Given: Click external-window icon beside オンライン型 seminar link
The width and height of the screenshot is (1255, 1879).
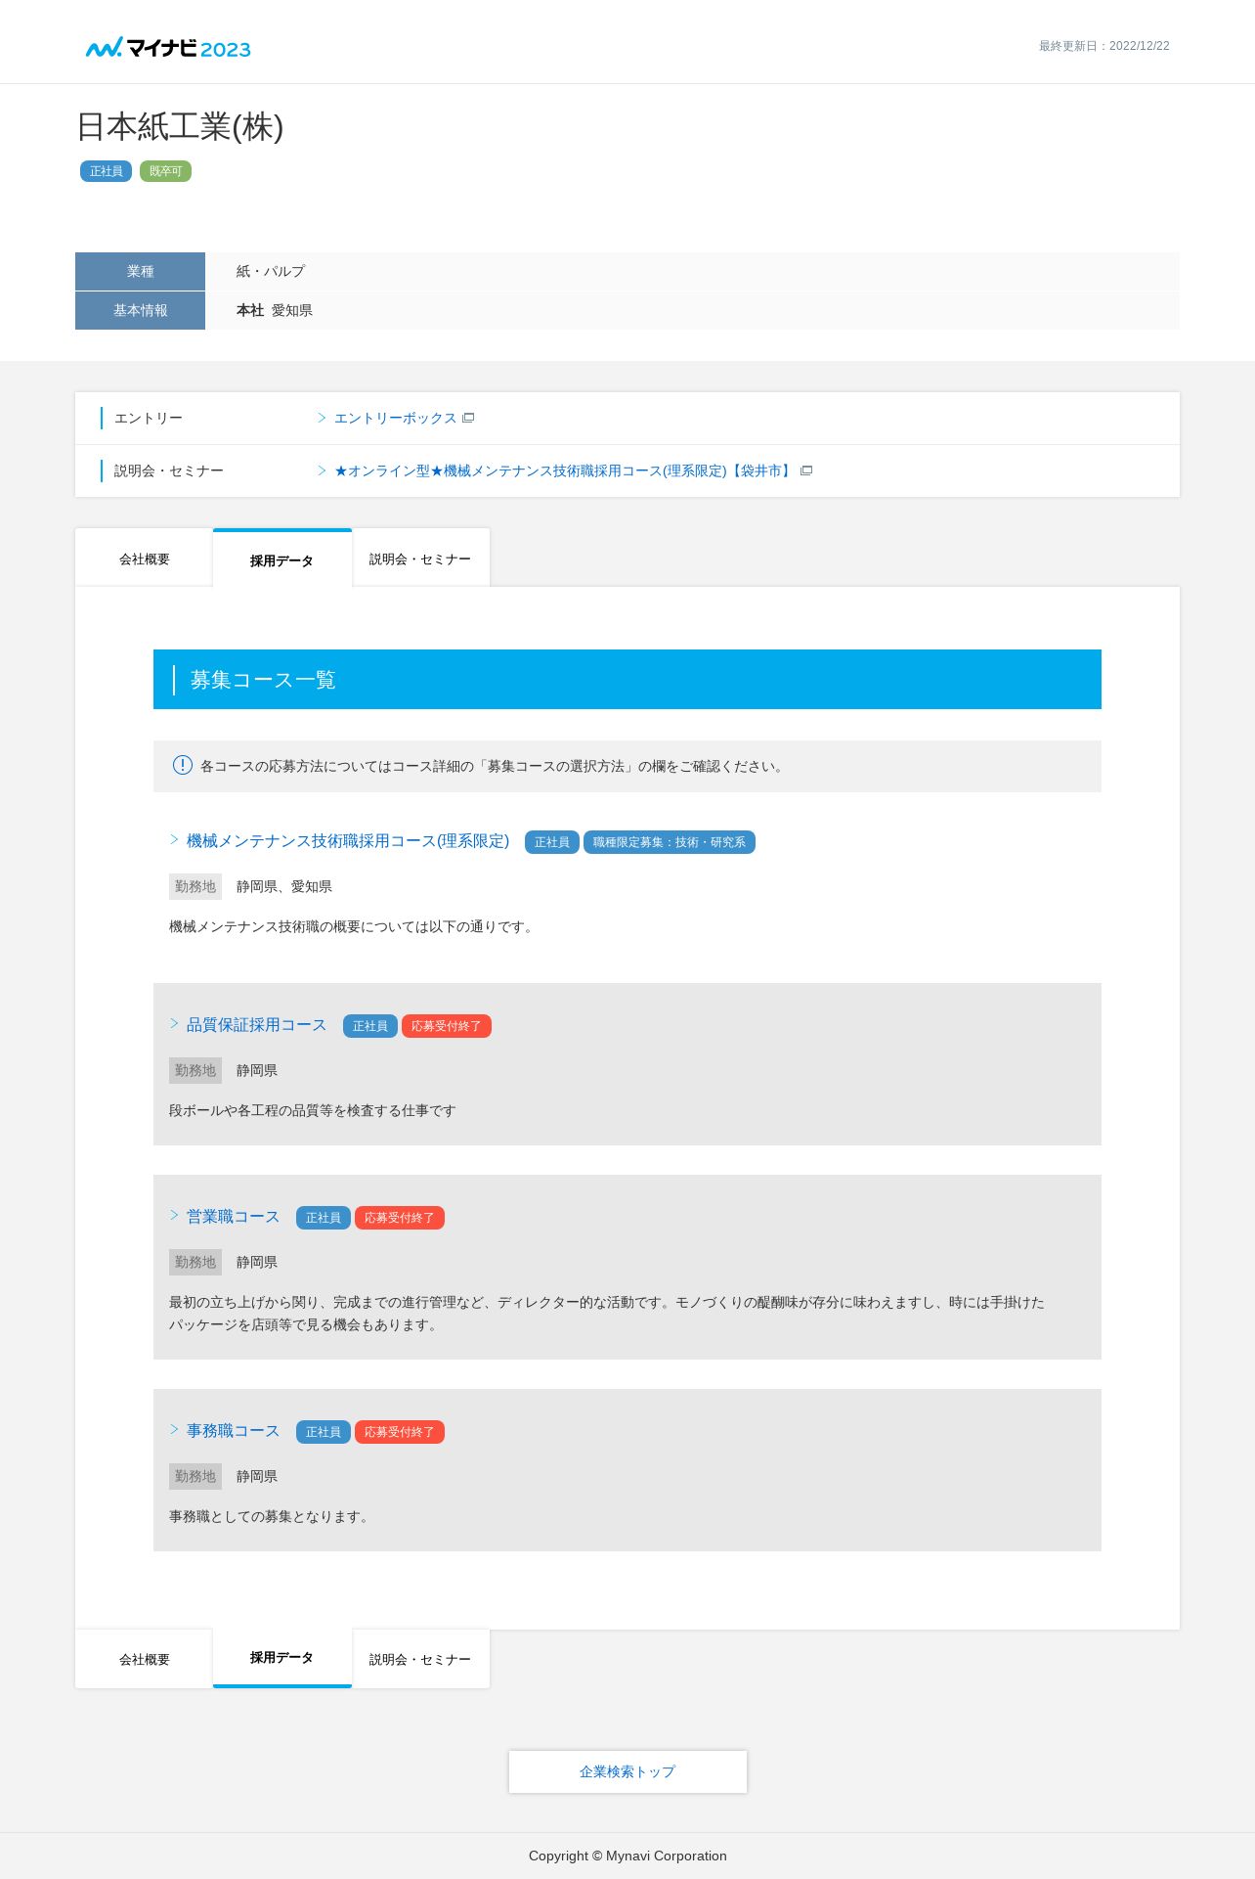Looking at the screenshot, I should point(806,470).
